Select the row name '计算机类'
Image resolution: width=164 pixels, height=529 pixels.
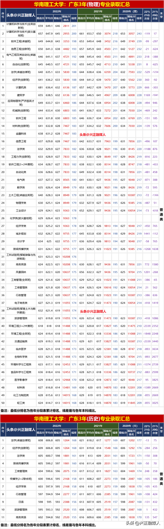pyautogui.click(x=21, y=87)
